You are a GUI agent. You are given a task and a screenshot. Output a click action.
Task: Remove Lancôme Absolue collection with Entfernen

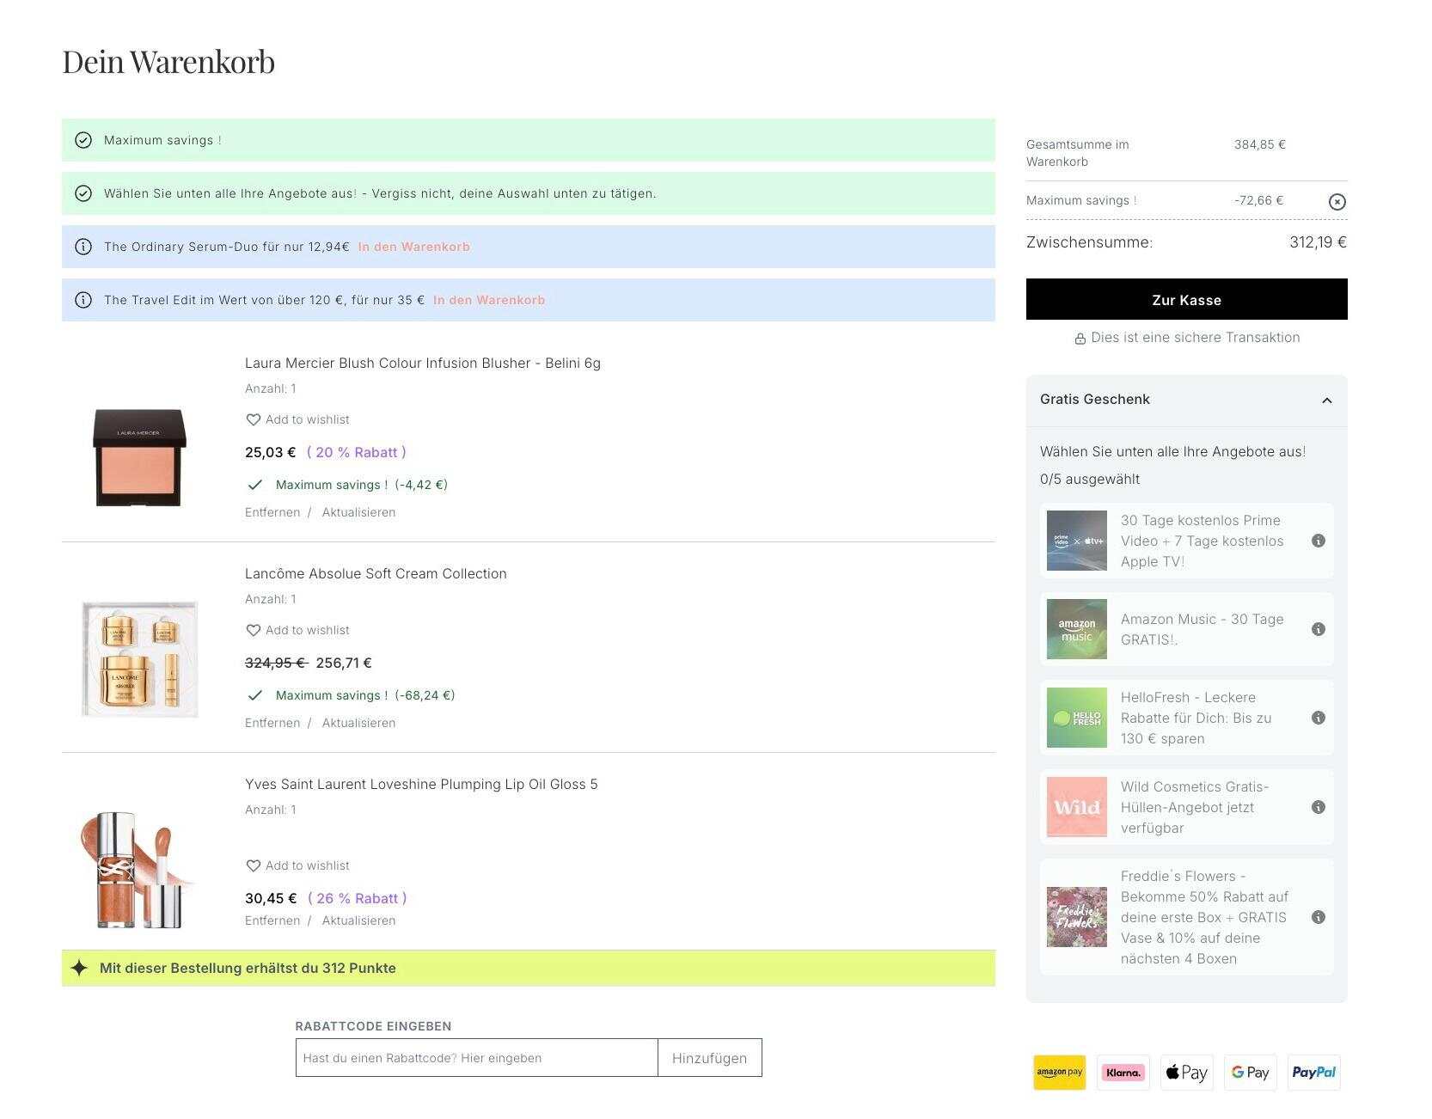(x=272, y=723)
